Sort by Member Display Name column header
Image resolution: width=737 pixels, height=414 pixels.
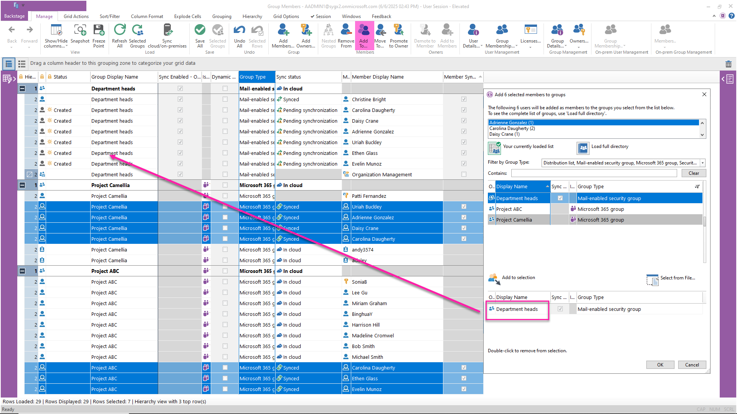(x=397, y=77)
